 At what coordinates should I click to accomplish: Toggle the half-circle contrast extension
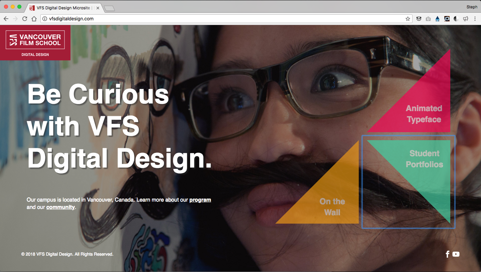click(456, 19)
